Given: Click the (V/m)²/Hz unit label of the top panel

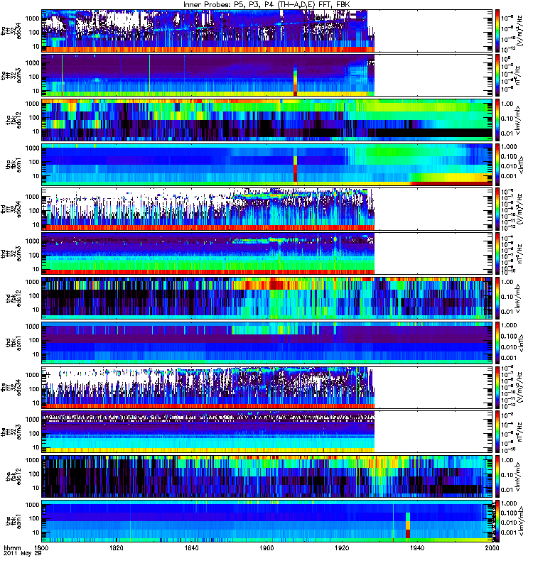Looking at the screenshot, I should [519, 31].
